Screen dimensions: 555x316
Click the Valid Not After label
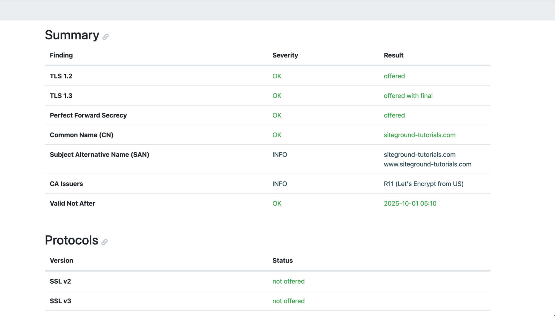72,203
